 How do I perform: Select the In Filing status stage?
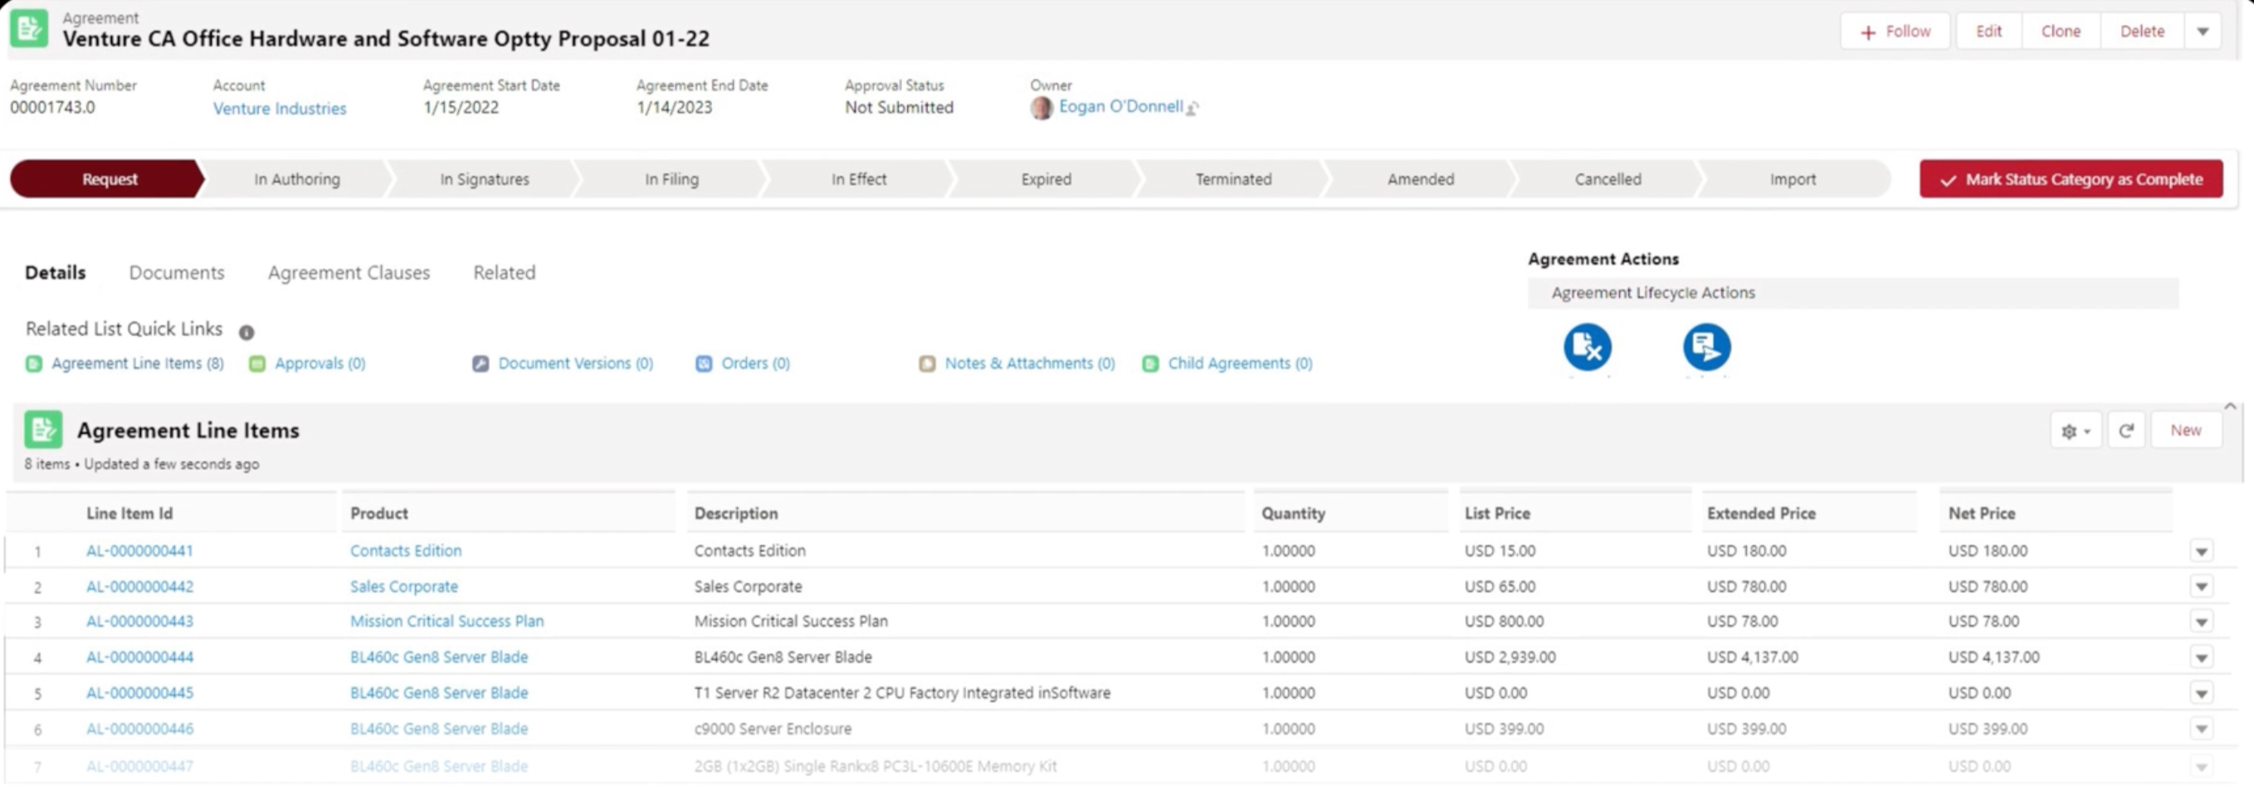[671, 179]
